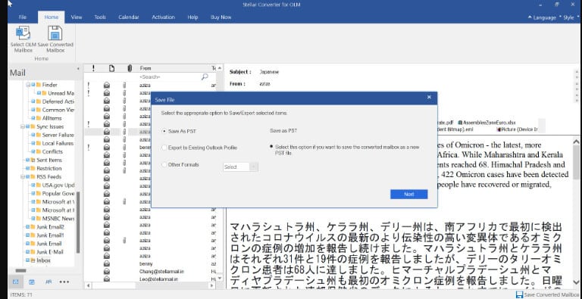The height and width of the screenshot is (299, 582).
Task: Close the Save File dialog
Action: [429, 97]
